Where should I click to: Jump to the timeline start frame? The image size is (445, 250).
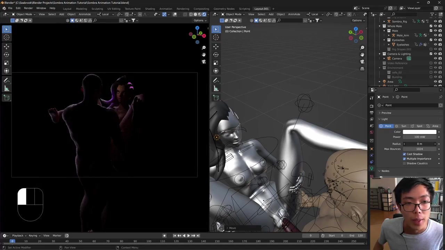175,235
